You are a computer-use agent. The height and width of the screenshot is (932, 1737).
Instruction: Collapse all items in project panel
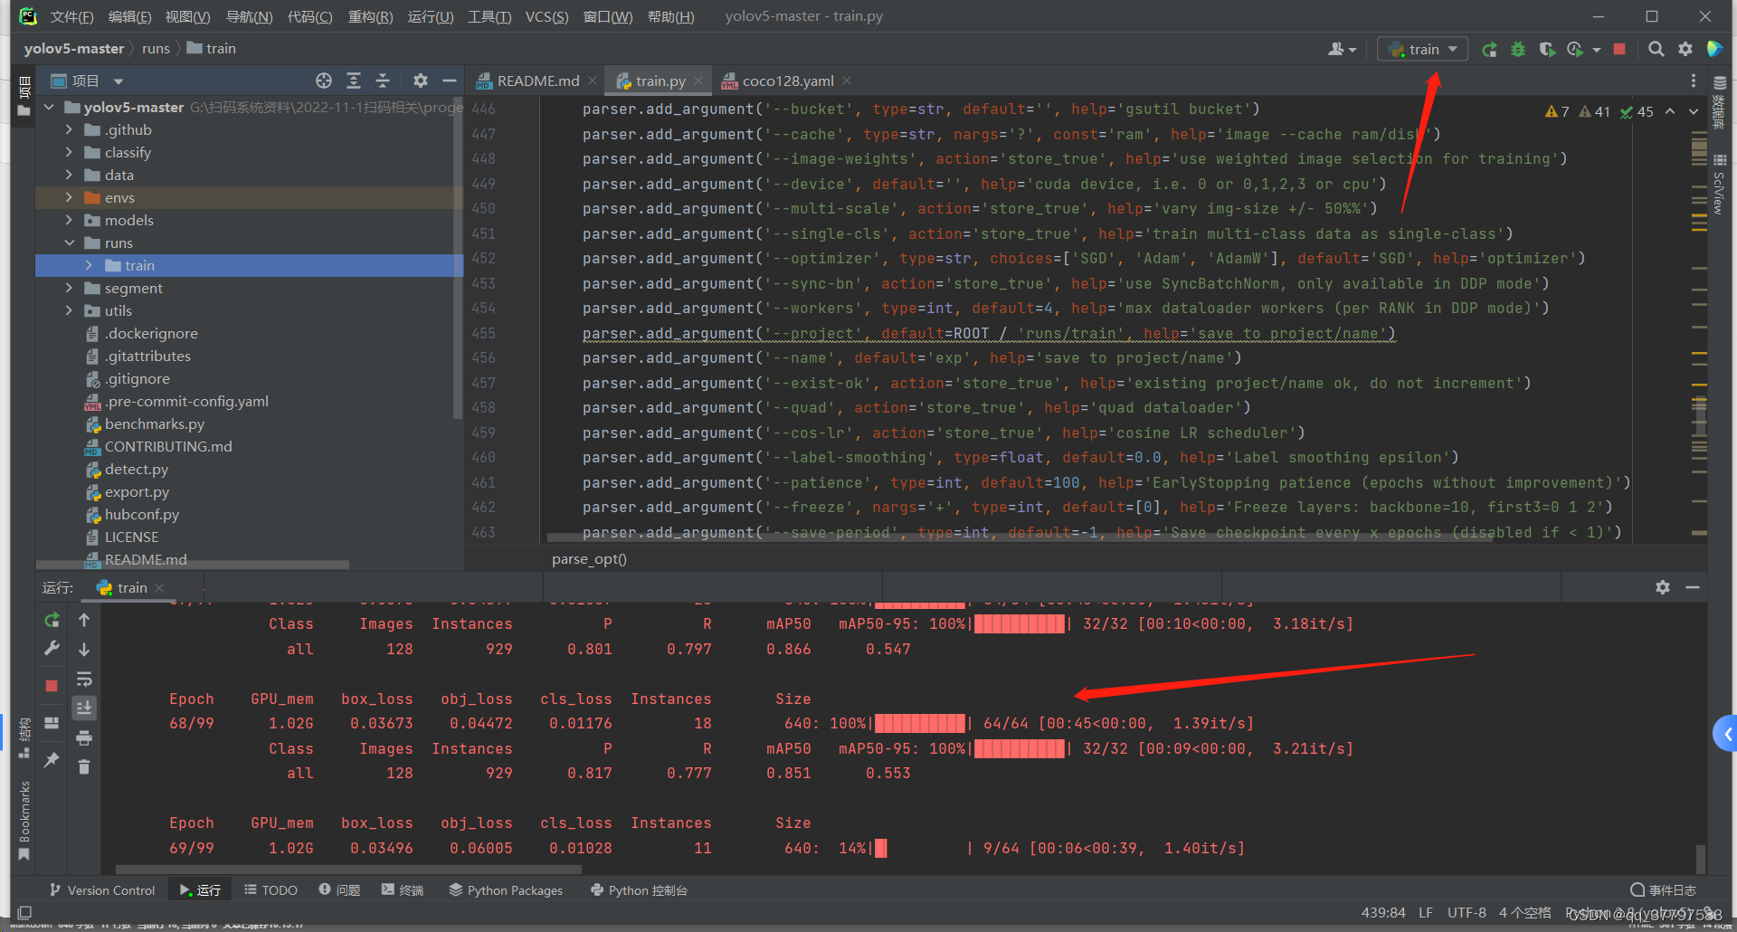coord(383,81)
